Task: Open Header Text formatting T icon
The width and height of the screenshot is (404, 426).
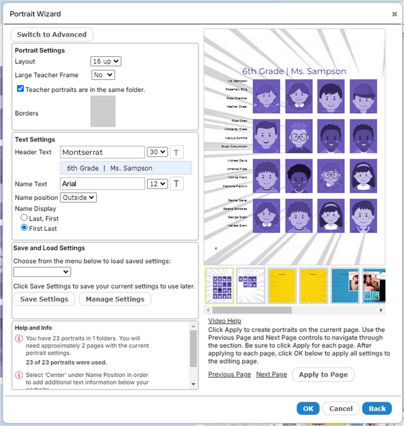Action: (x=177, y=152)
